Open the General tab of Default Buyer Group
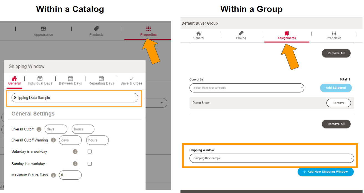The width and height of the screenshot is (364, 193). coord(199,33)
